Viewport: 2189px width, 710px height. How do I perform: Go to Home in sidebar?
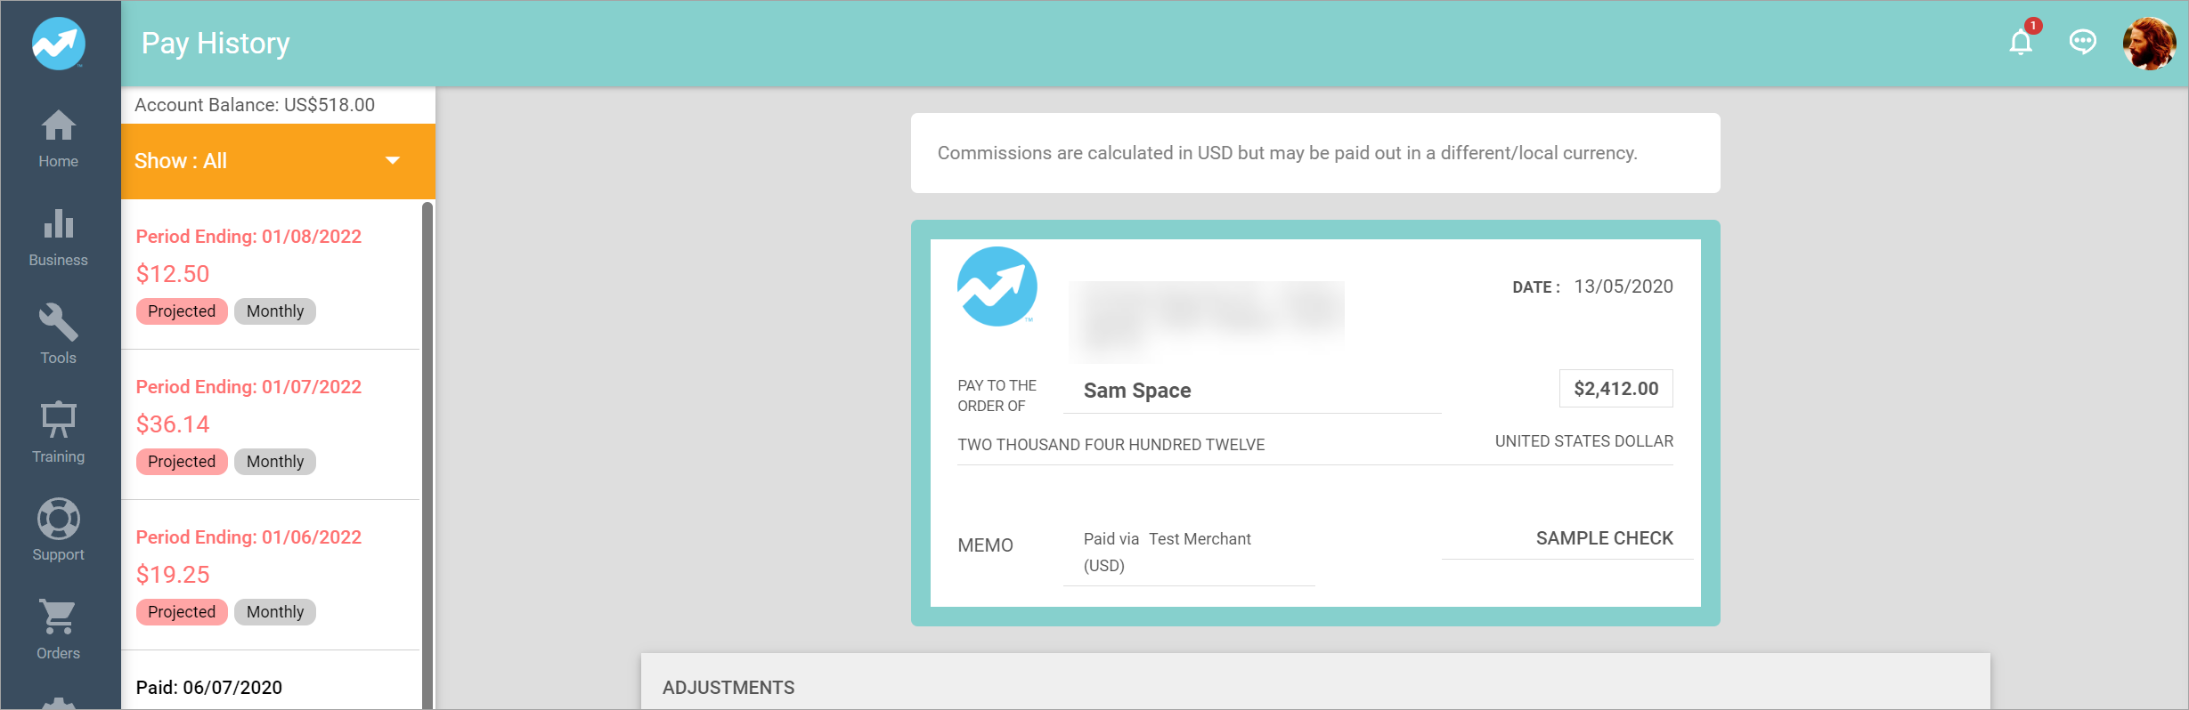(58, 139)
